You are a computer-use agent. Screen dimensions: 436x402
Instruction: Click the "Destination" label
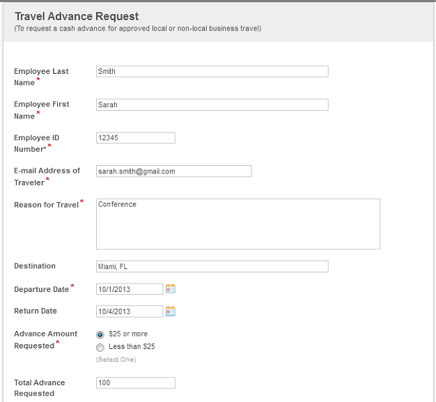pos(35,266)
